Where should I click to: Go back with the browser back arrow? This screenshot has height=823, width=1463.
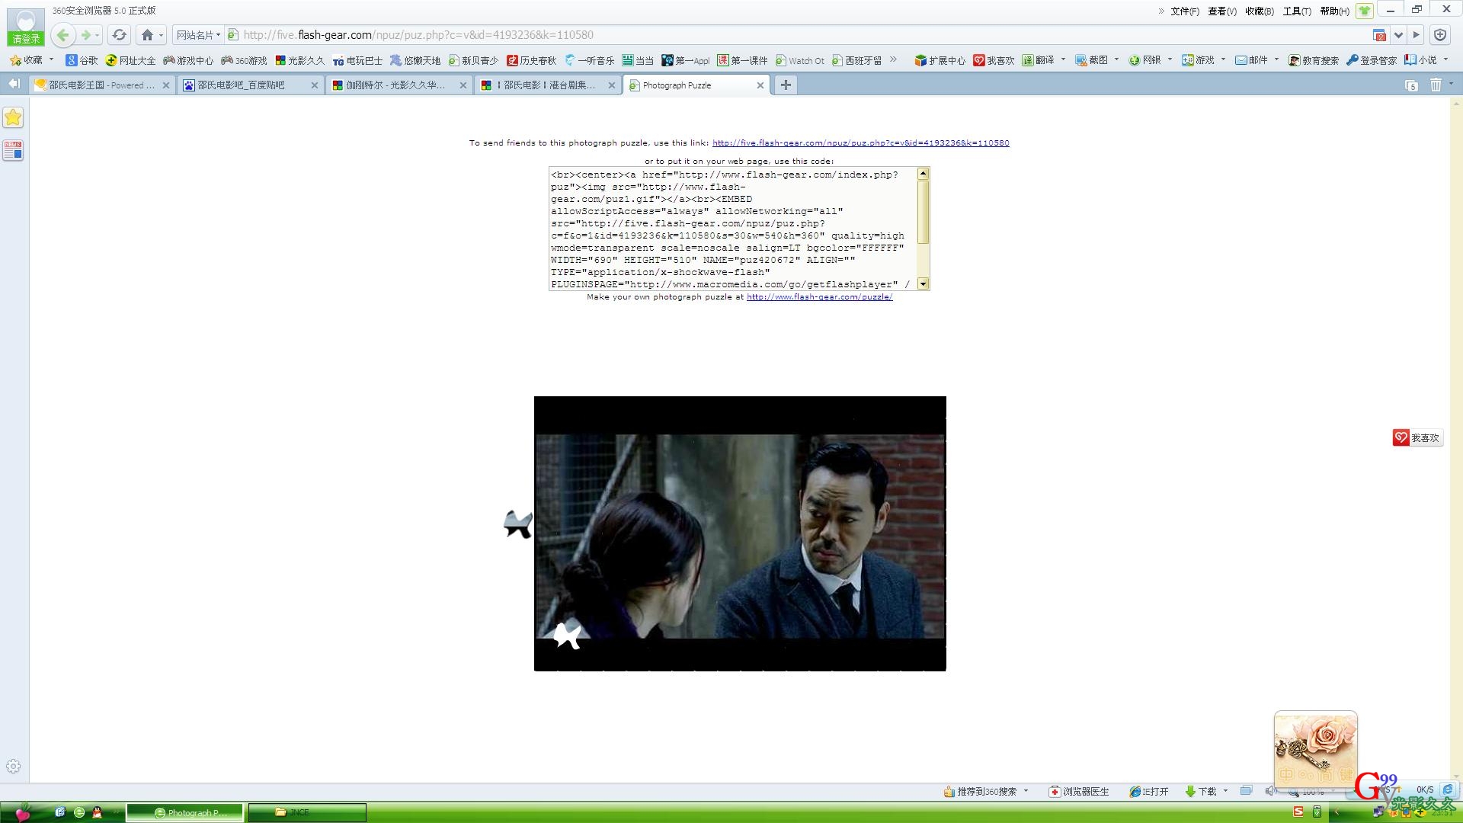[63, 35]
